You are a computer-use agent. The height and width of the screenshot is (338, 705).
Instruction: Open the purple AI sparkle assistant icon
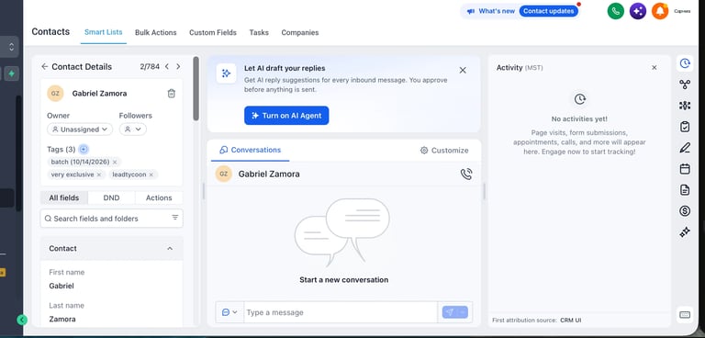638,11
